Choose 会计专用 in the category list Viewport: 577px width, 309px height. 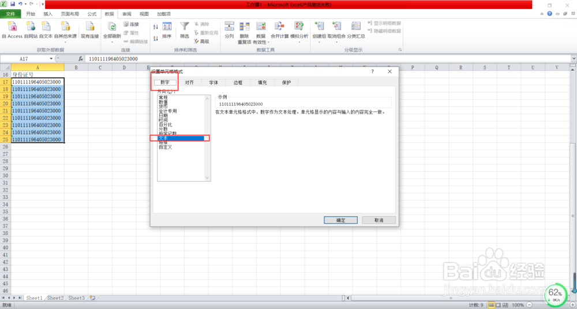pyautogui.click(x=168, y=111)
